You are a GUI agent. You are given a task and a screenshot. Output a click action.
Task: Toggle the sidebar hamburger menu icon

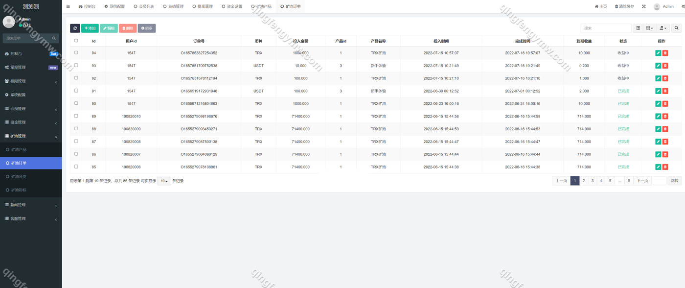pyautogui.click(x=68, y=6)
